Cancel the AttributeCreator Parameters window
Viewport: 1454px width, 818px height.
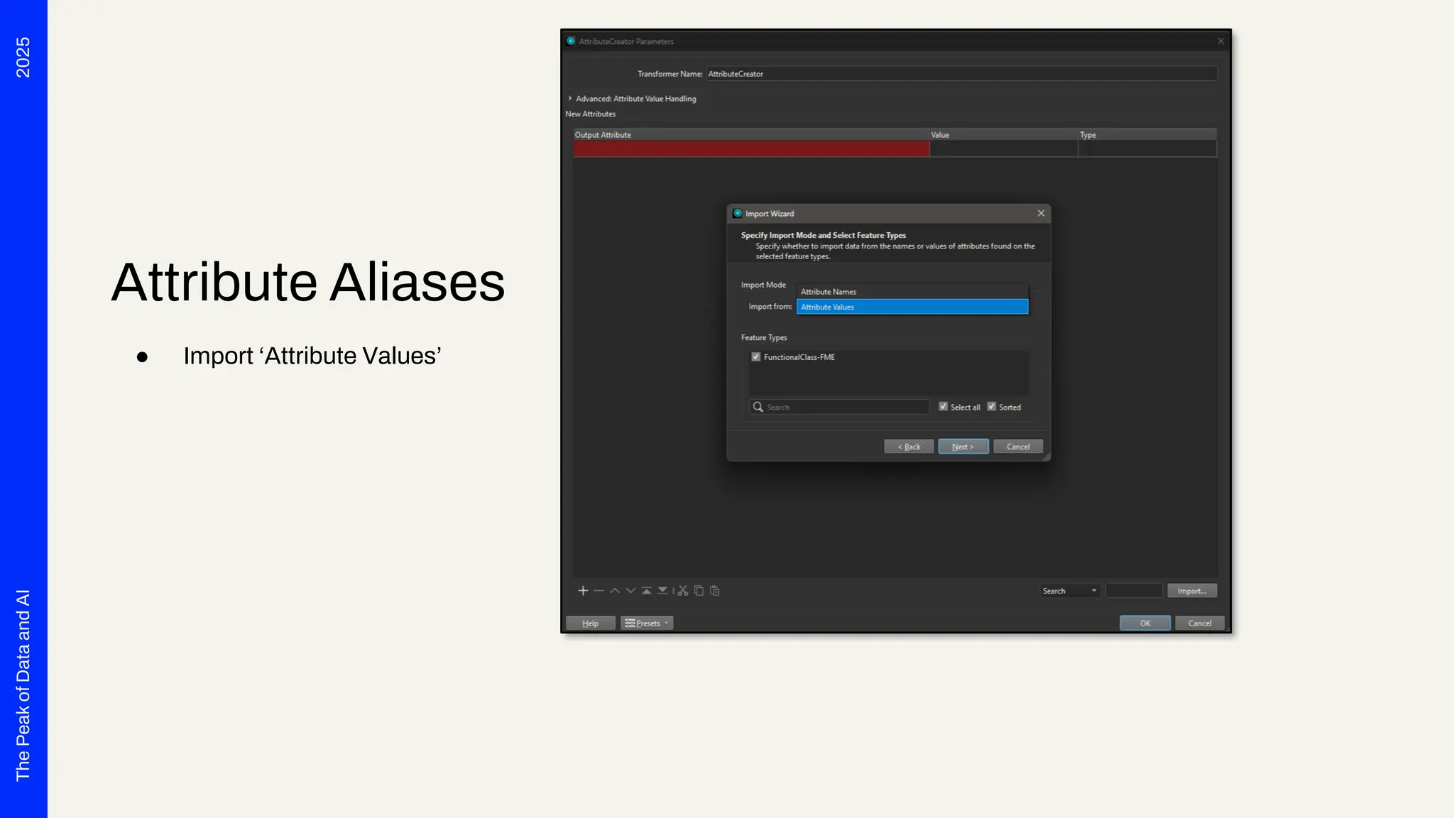point(1200,623)
